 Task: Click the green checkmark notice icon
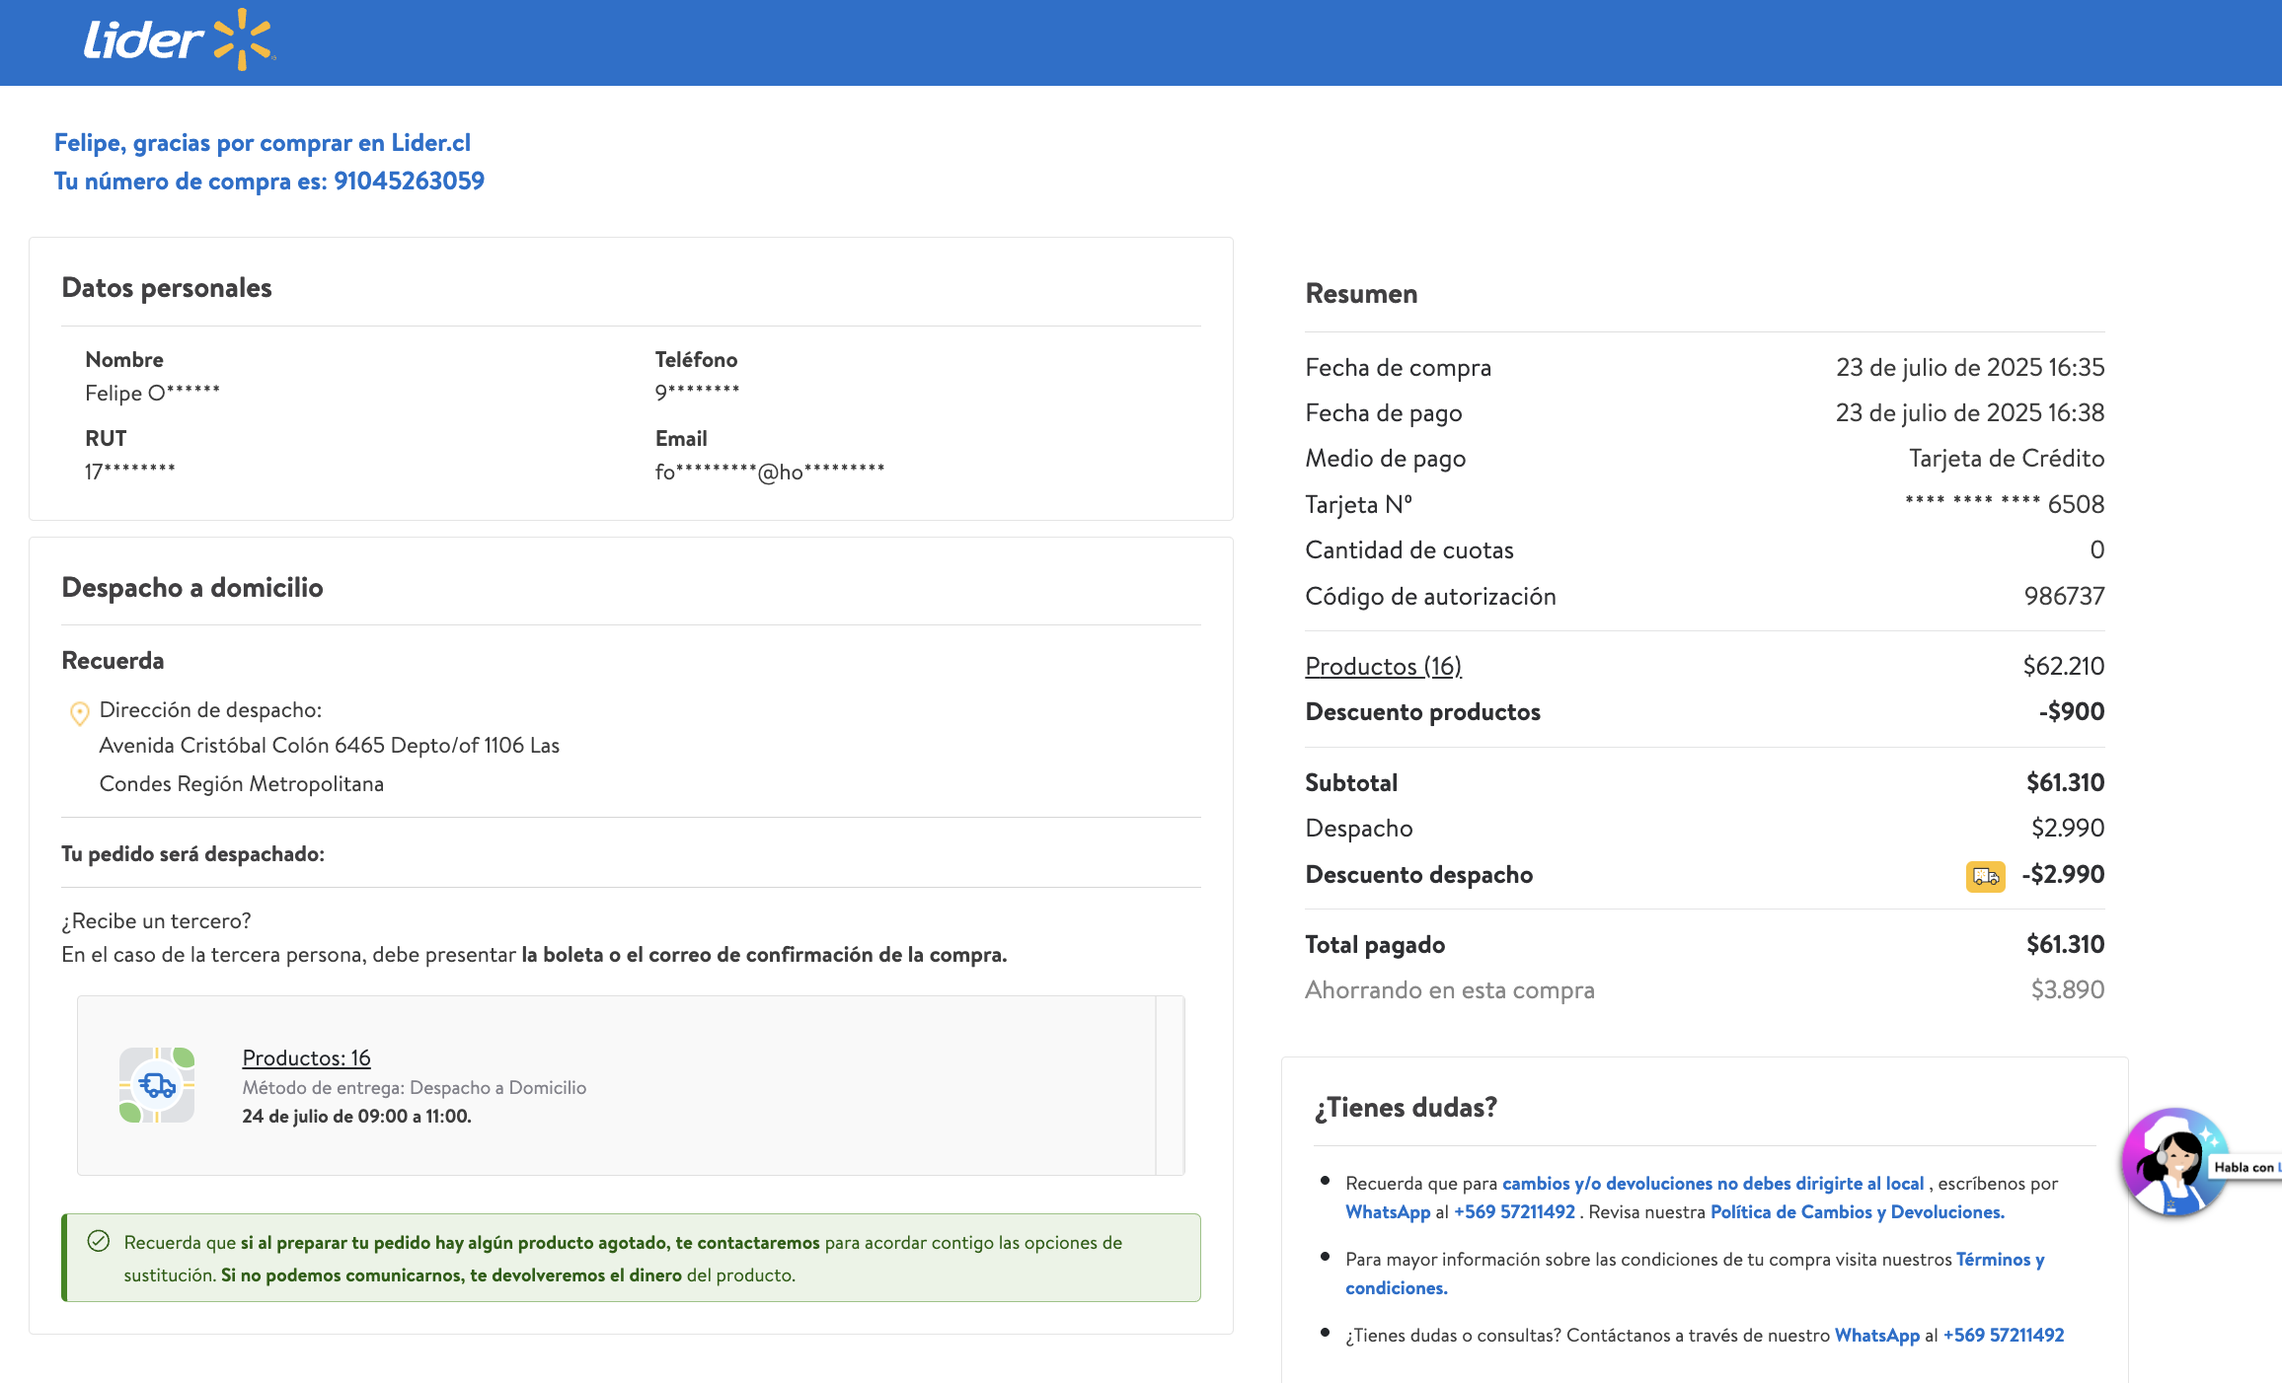point(99,1241)
